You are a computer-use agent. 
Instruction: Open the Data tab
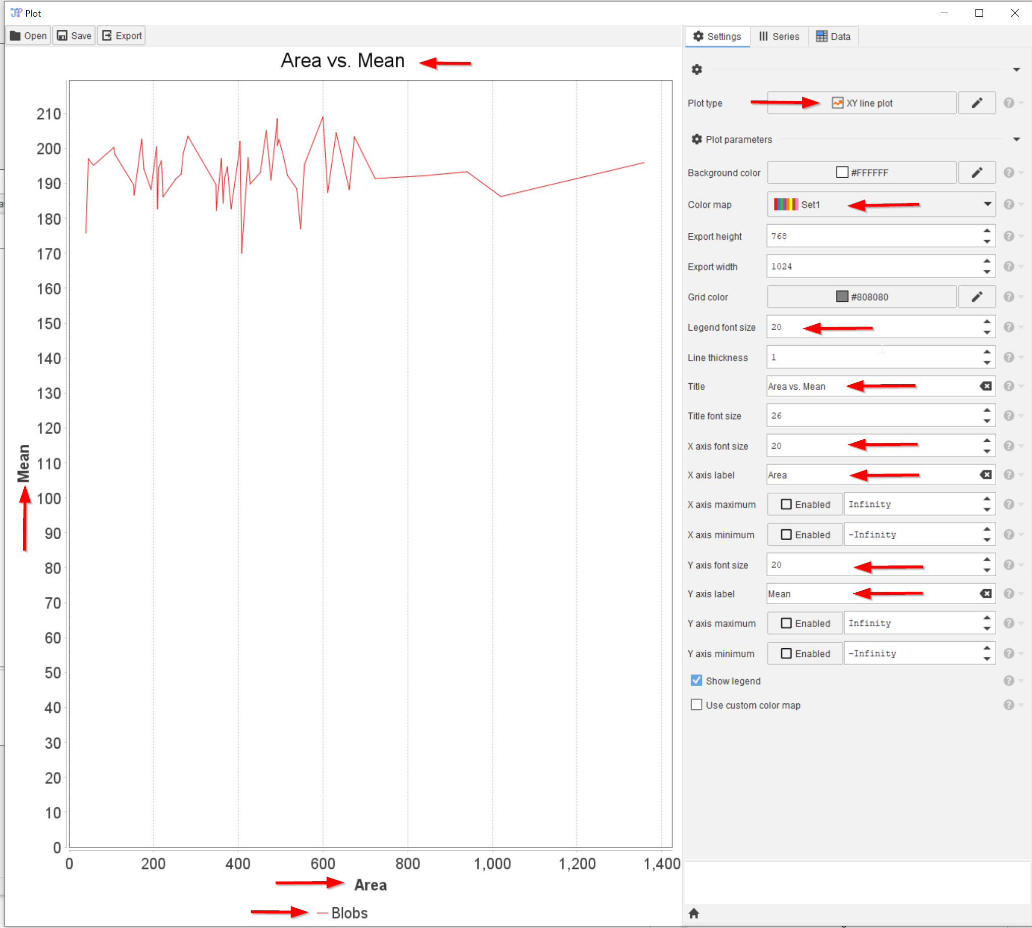[x=833, y=36]
